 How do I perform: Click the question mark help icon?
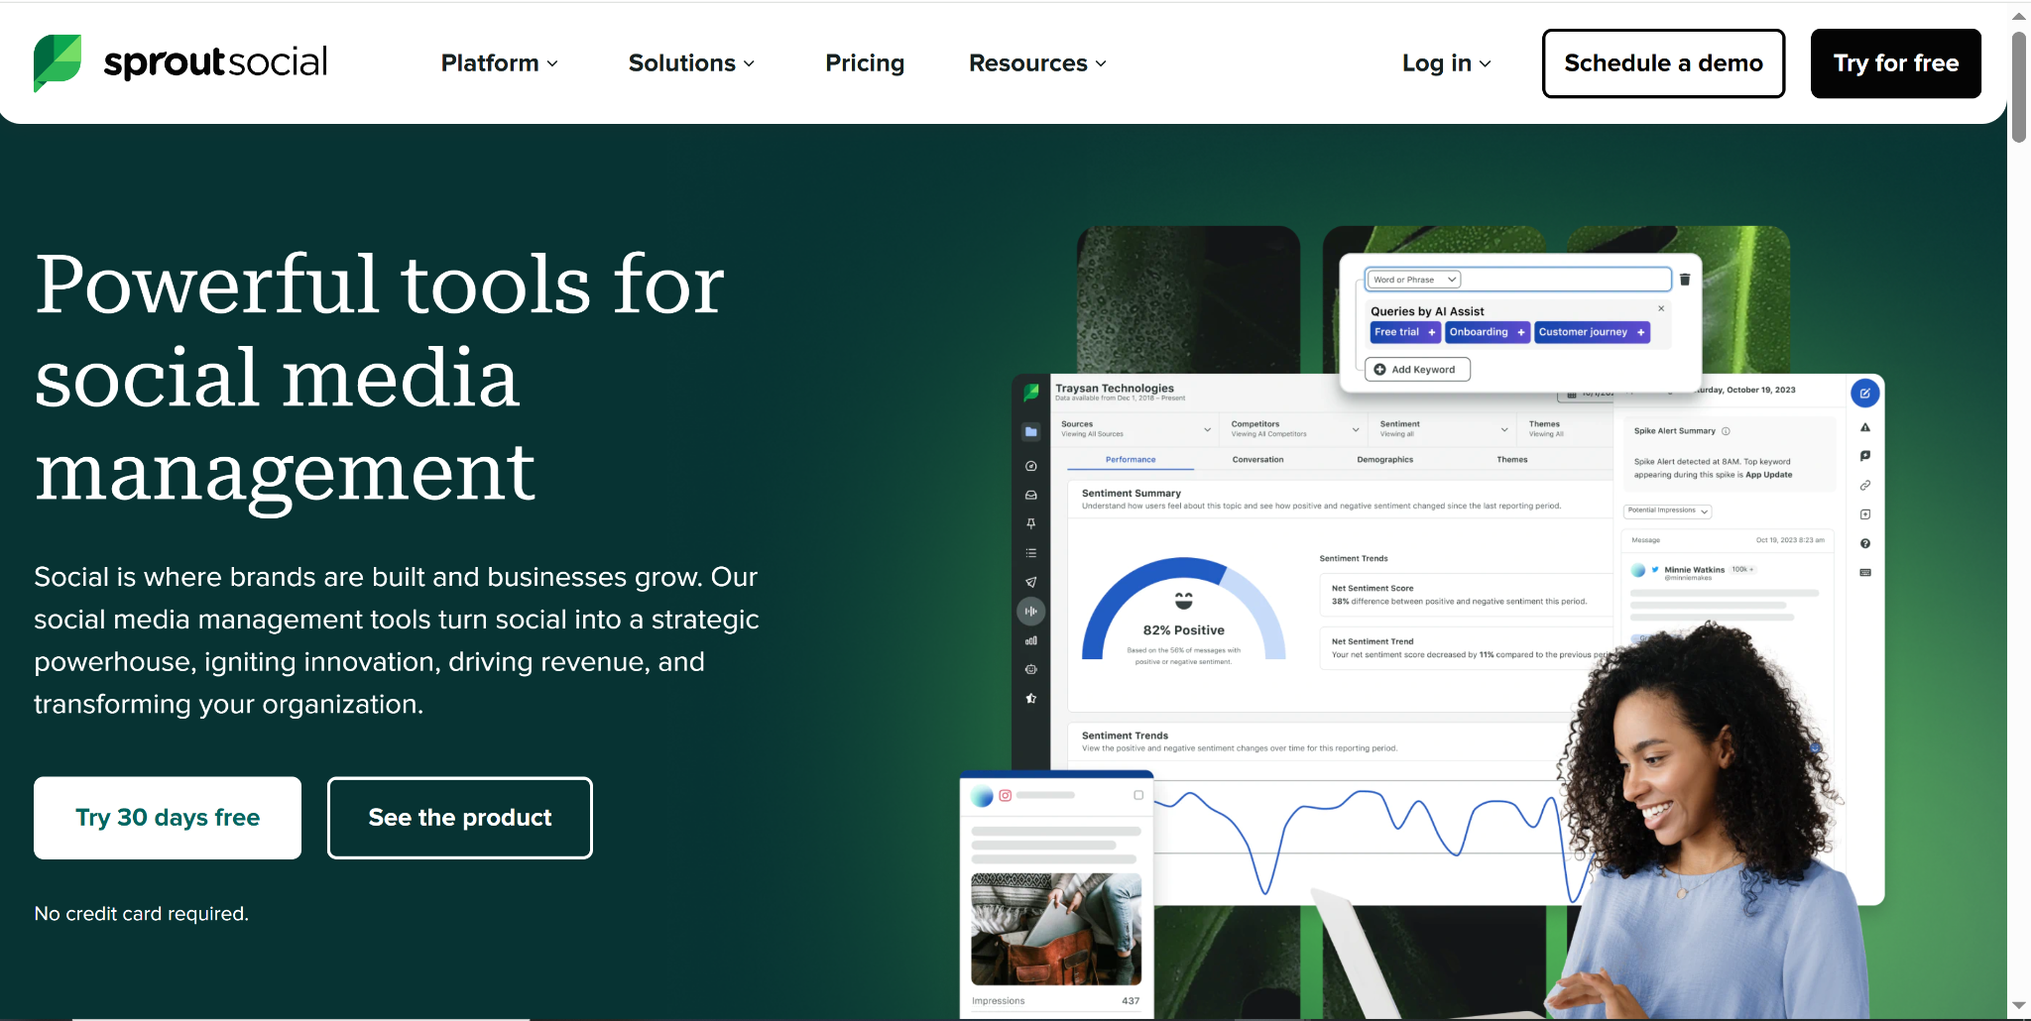pos(1865,543)
